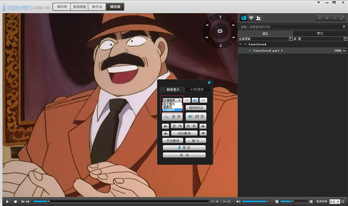This screenshot has width=348, height=206.
Task: Click upper-right forward arrow on control wheel
Action: [x=233, y=25]
